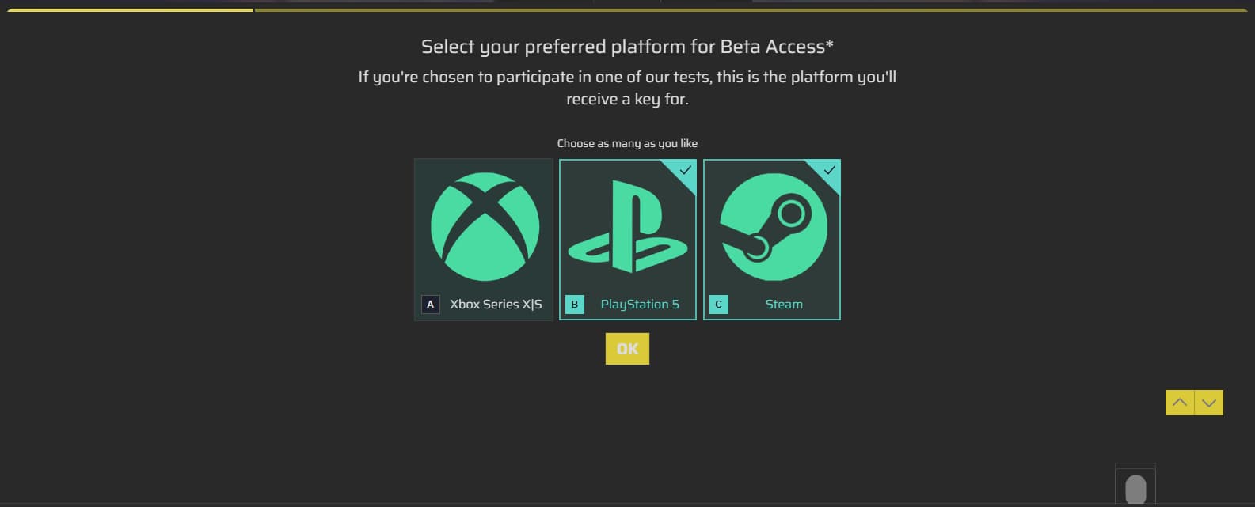
Task: Click the Steam logo icon
Action: click(773, 226)
